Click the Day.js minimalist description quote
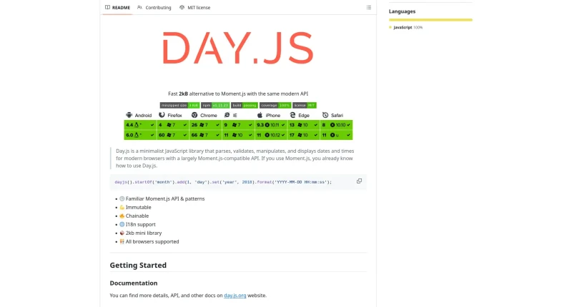This screenshot has height=307, width=572. pyautogui.click(x=235, y=158)
